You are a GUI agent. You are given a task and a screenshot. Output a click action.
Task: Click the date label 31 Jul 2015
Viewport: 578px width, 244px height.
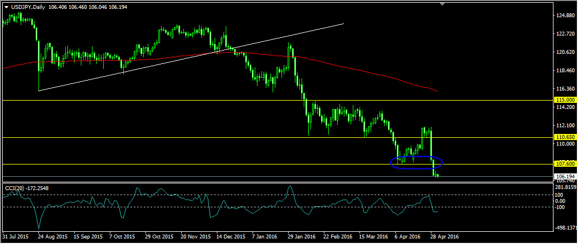[14, 237]
